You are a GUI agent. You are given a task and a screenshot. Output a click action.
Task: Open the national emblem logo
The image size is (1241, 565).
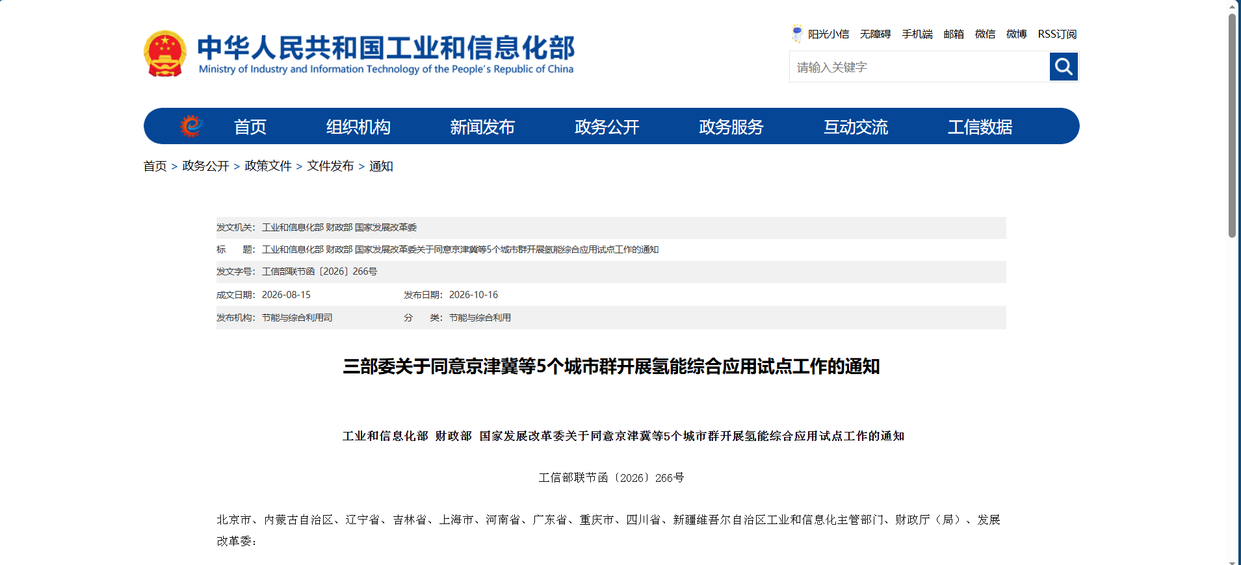pyautogui.click(x=165, y=53)
